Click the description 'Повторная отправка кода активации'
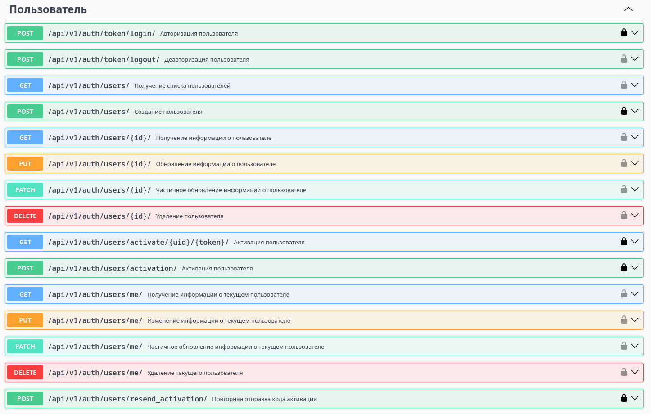 pyautogui.click(x=265, y=399)
